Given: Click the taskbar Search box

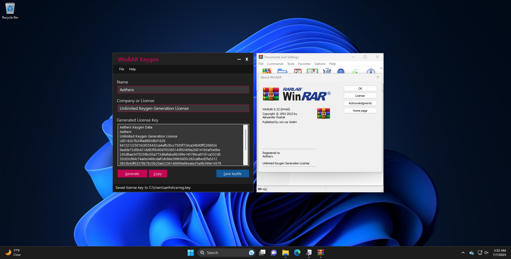Looking at the screenshot, I should click(x=226, y=253).
